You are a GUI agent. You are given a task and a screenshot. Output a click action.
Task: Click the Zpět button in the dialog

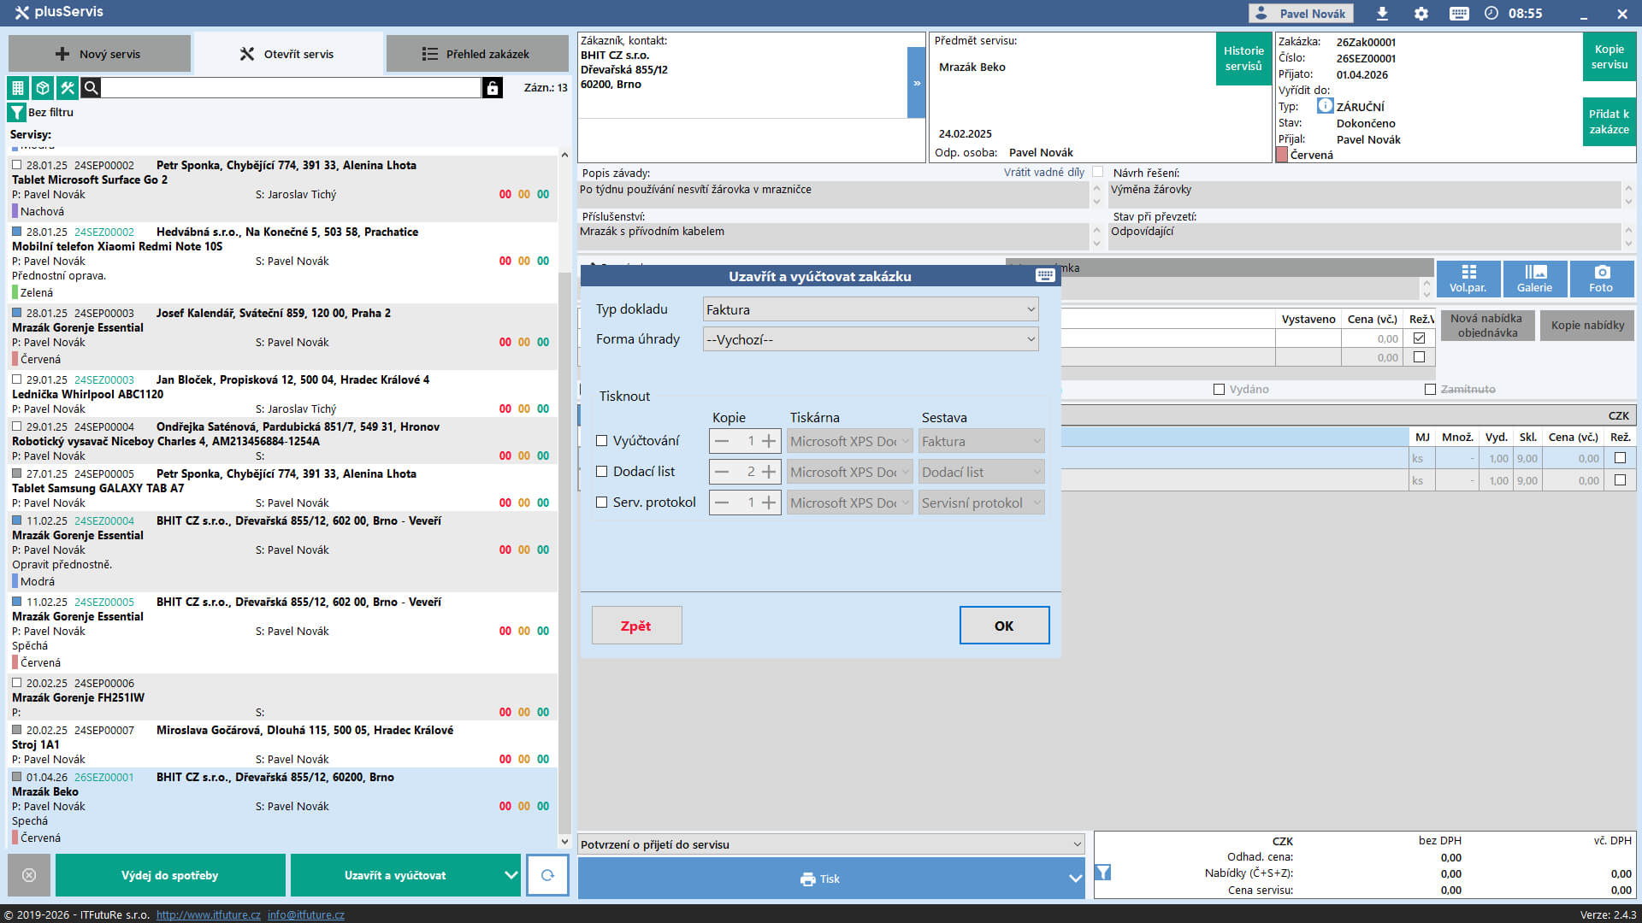point(636,626)
